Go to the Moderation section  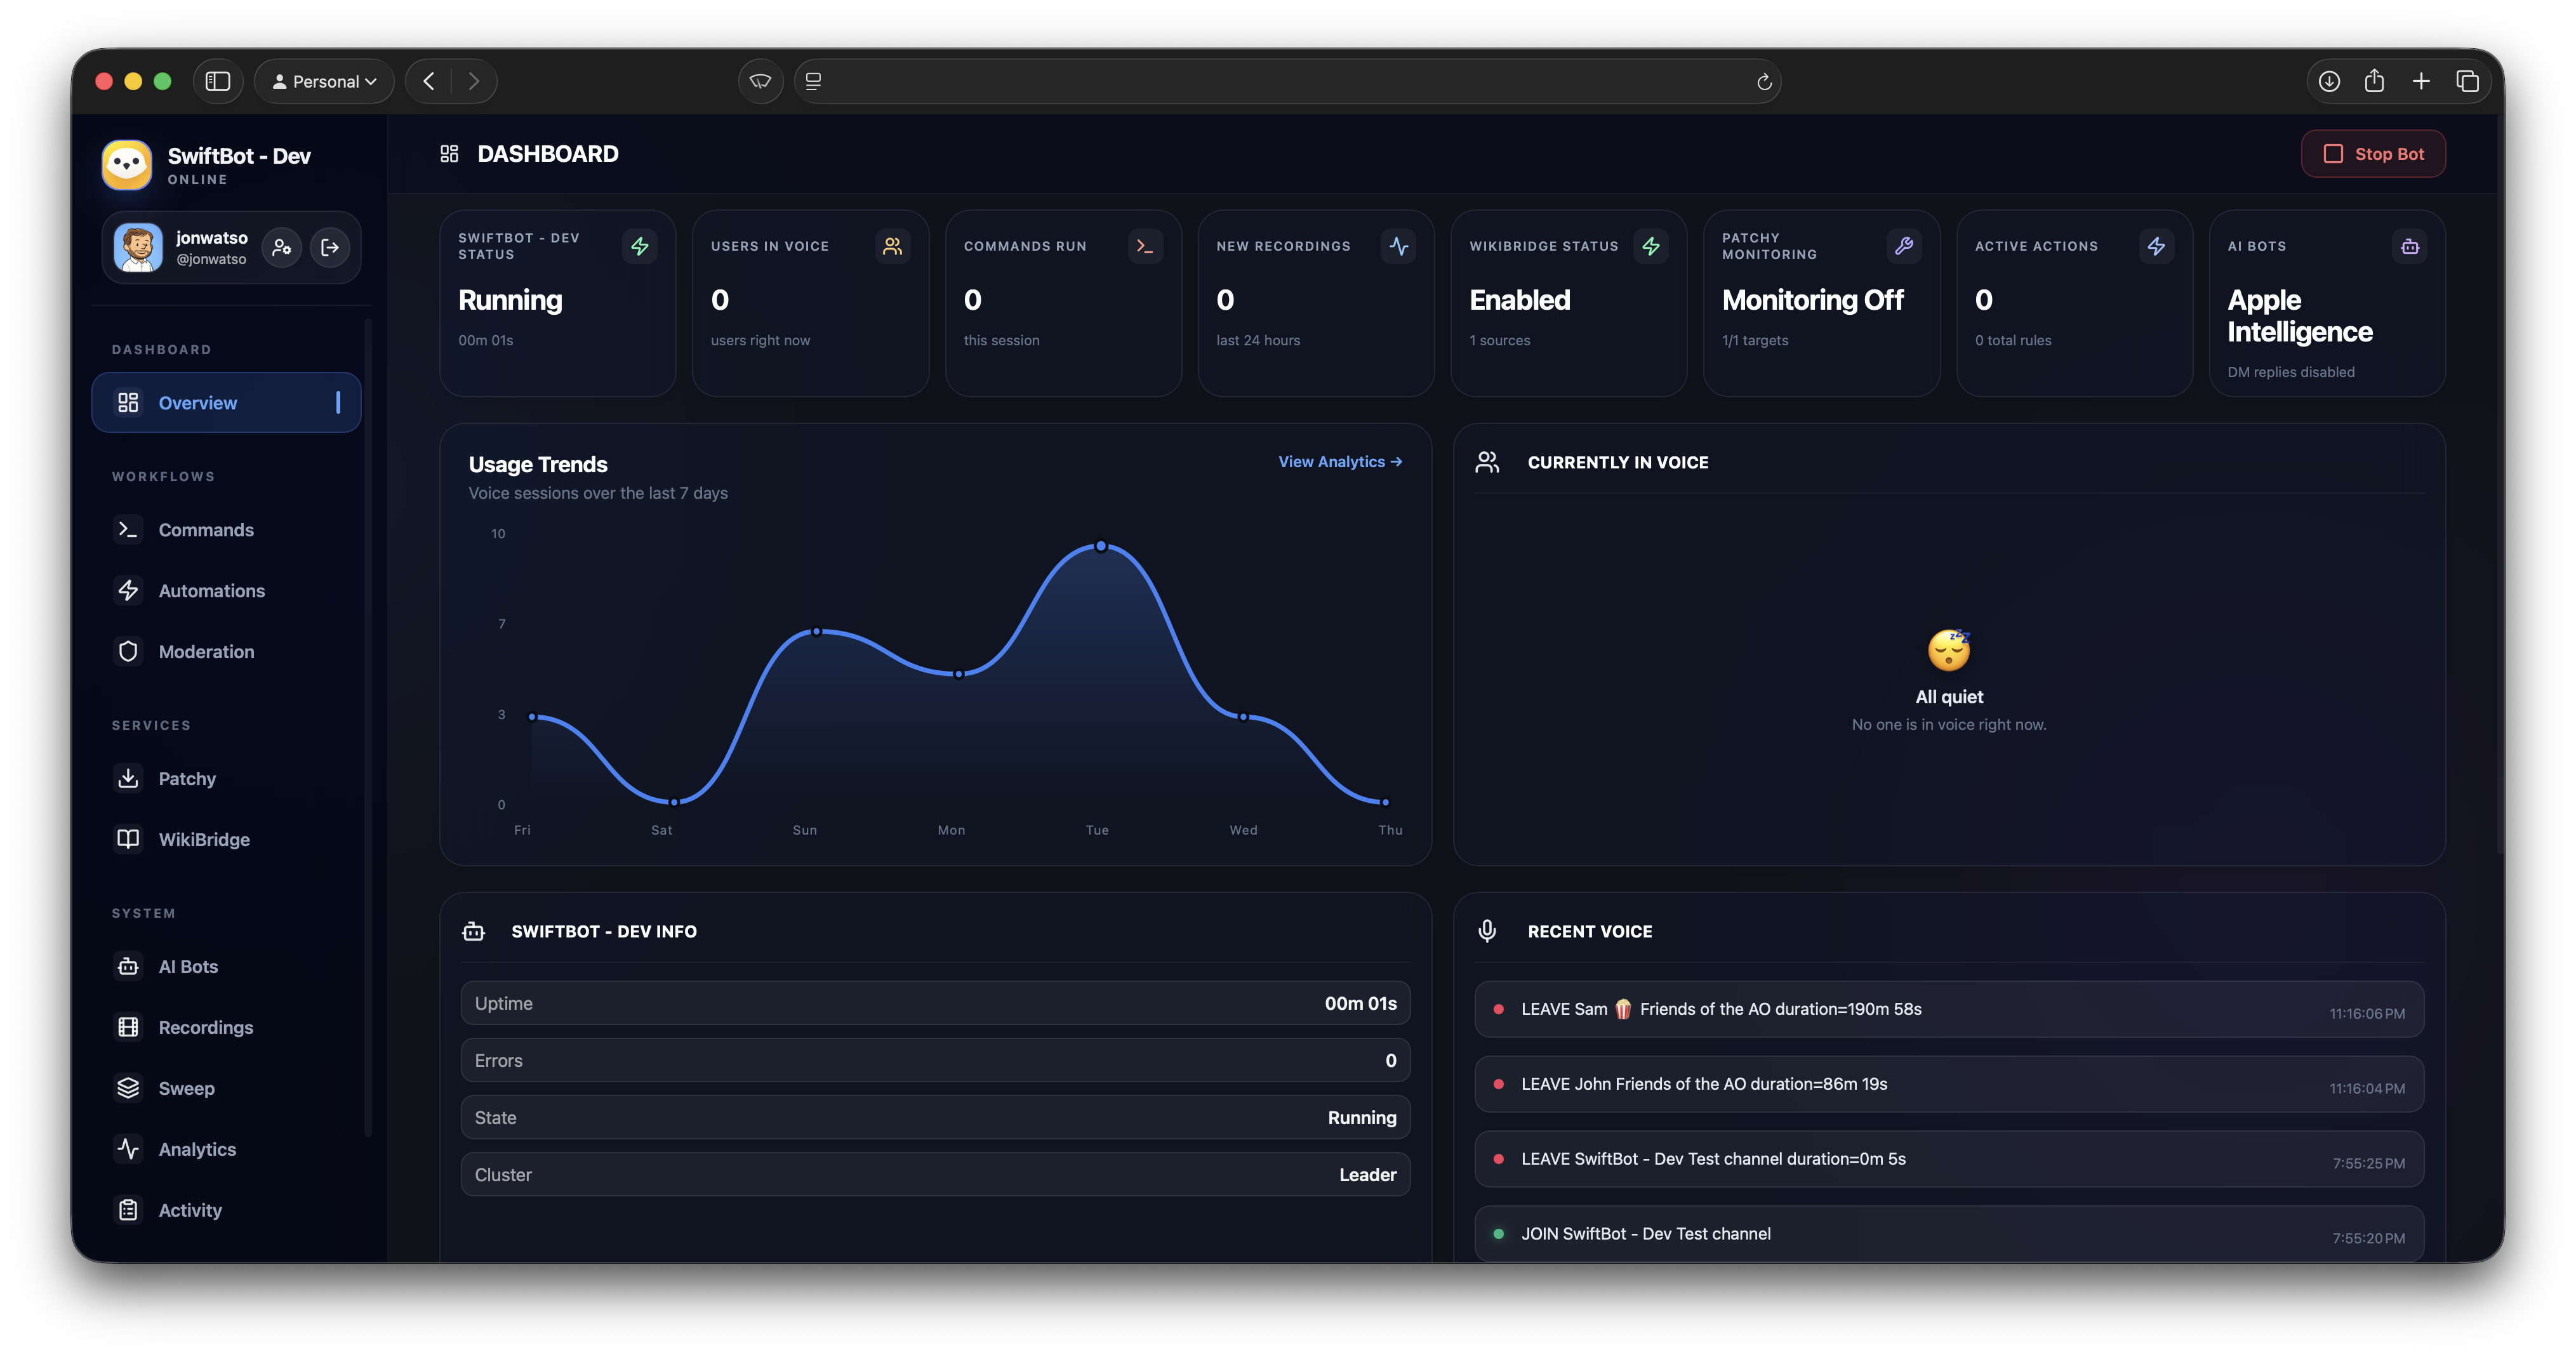[226, 652]
